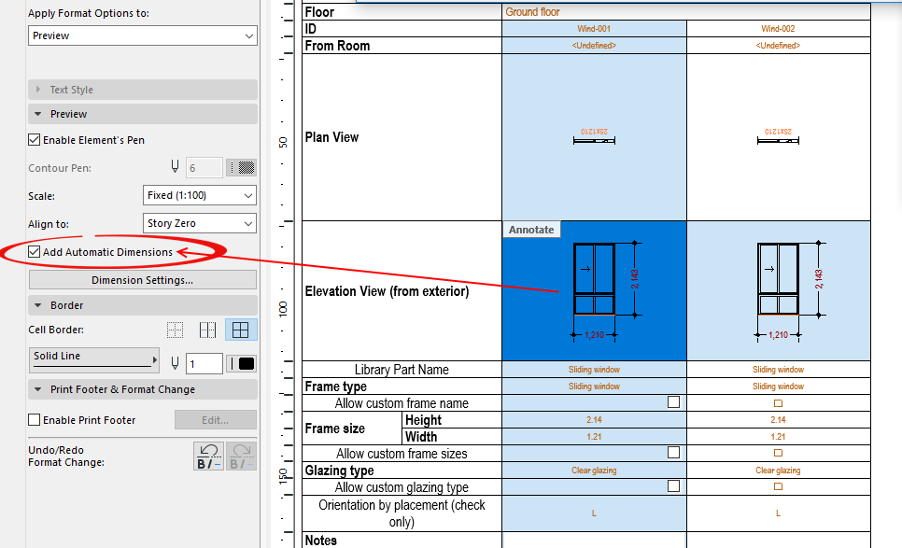Viewport: 902px width, 548px height.
Task: Click the Ground floor cell
Action: 686,12
